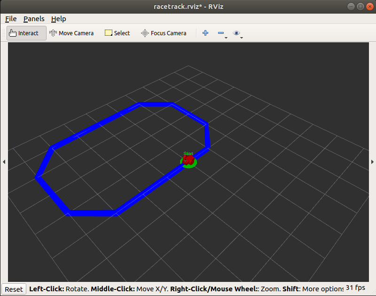Close the RViz window
Viewport: 376px width, 296px height.
(369, 7)
